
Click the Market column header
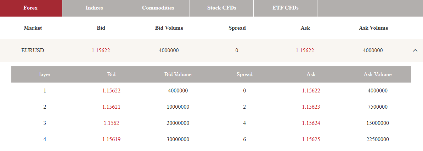click(x=33, y=28)
